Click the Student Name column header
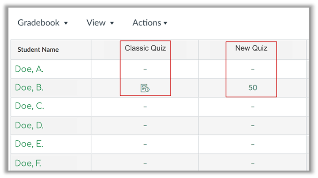318x178 pixels. [x=38, y=50]
